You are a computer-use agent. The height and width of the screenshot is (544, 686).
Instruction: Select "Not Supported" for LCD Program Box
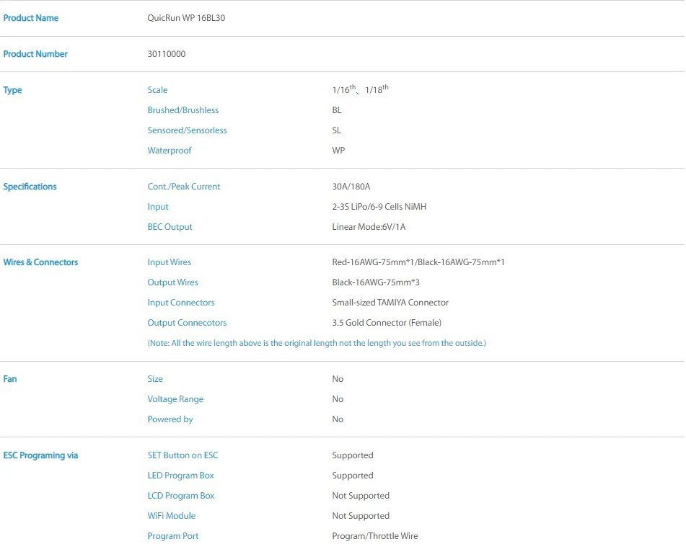coord(361,496)
